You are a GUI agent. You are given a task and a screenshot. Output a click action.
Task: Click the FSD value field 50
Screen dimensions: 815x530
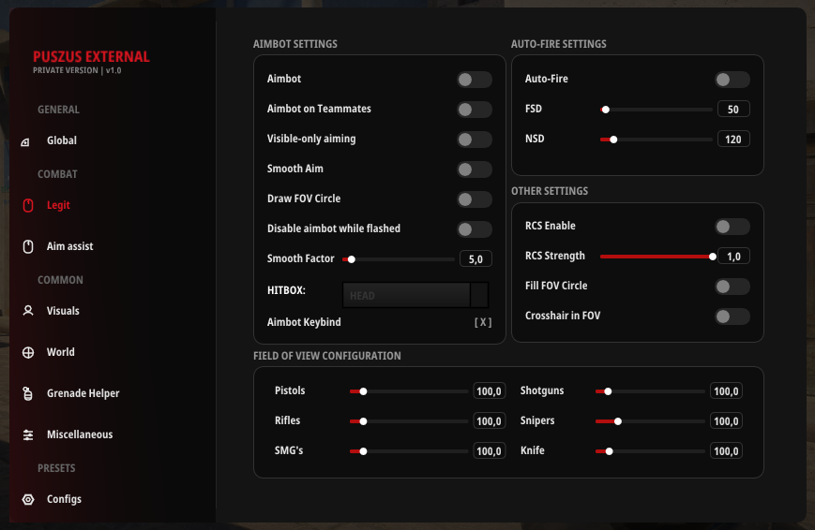733,110
